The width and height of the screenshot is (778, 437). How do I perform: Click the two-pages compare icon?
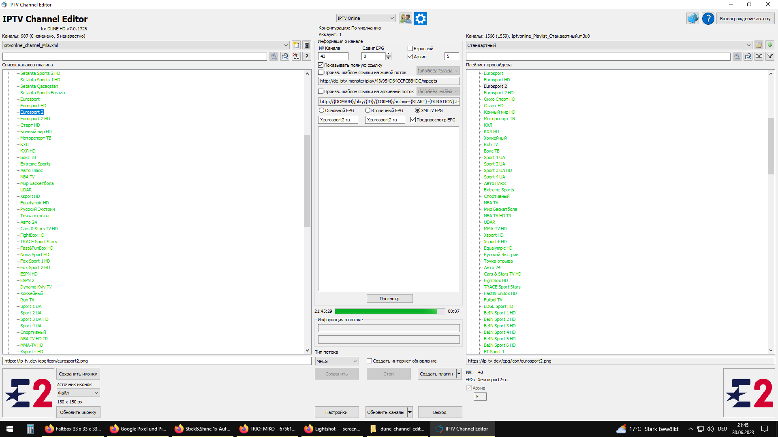759,57
